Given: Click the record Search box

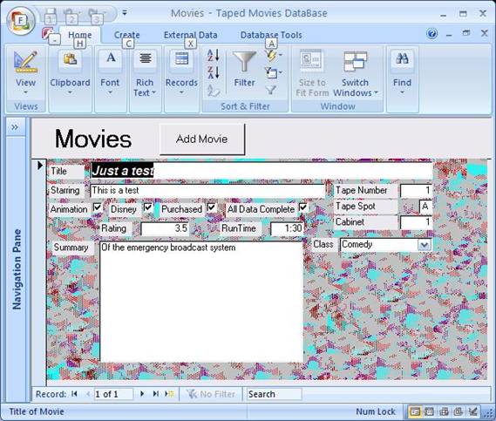Looking at the screenshot, I should coord(275,394).
